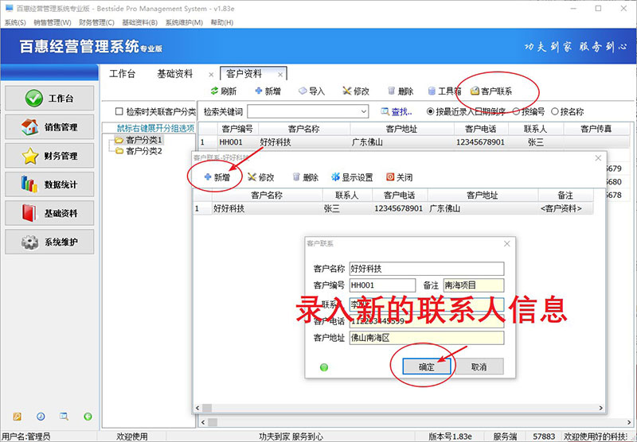
Task: Open 系统维护 in the sidebar
Action: [49, 242]
